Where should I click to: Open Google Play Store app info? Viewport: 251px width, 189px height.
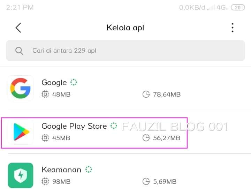[74, 126]
